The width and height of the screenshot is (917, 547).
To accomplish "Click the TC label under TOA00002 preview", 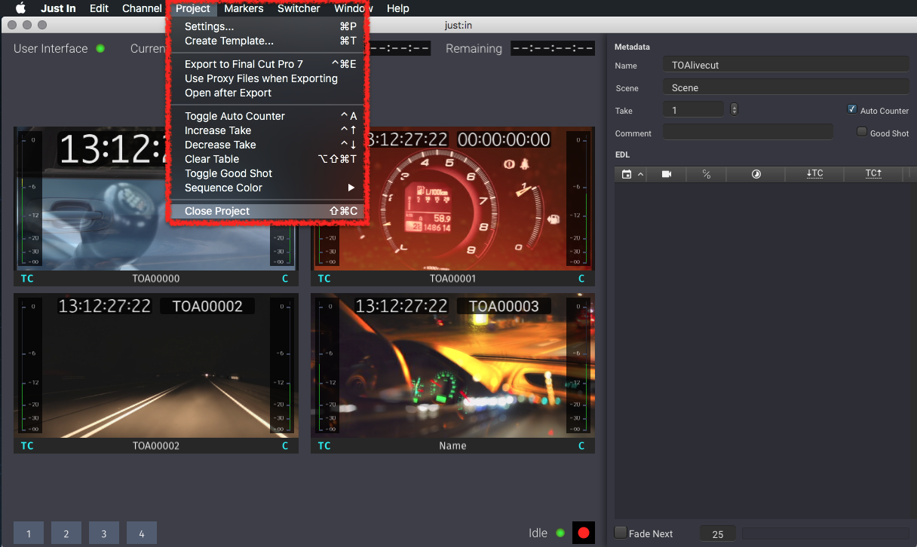I will [27, 445].
